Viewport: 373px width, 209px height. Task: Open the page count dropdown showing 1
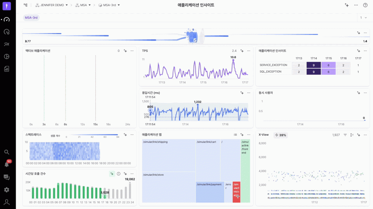[x=363, y=17]
